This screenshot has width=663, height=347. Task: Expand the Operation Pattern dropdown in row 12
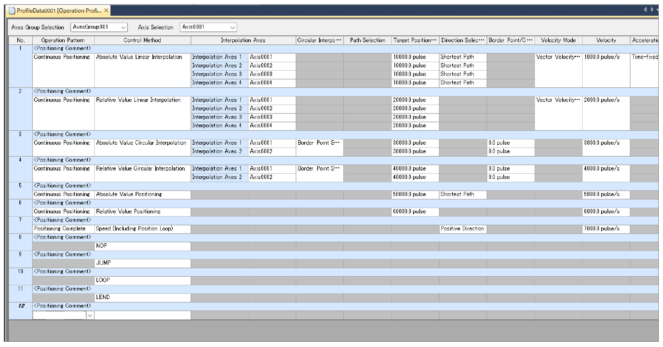[90, 315]
